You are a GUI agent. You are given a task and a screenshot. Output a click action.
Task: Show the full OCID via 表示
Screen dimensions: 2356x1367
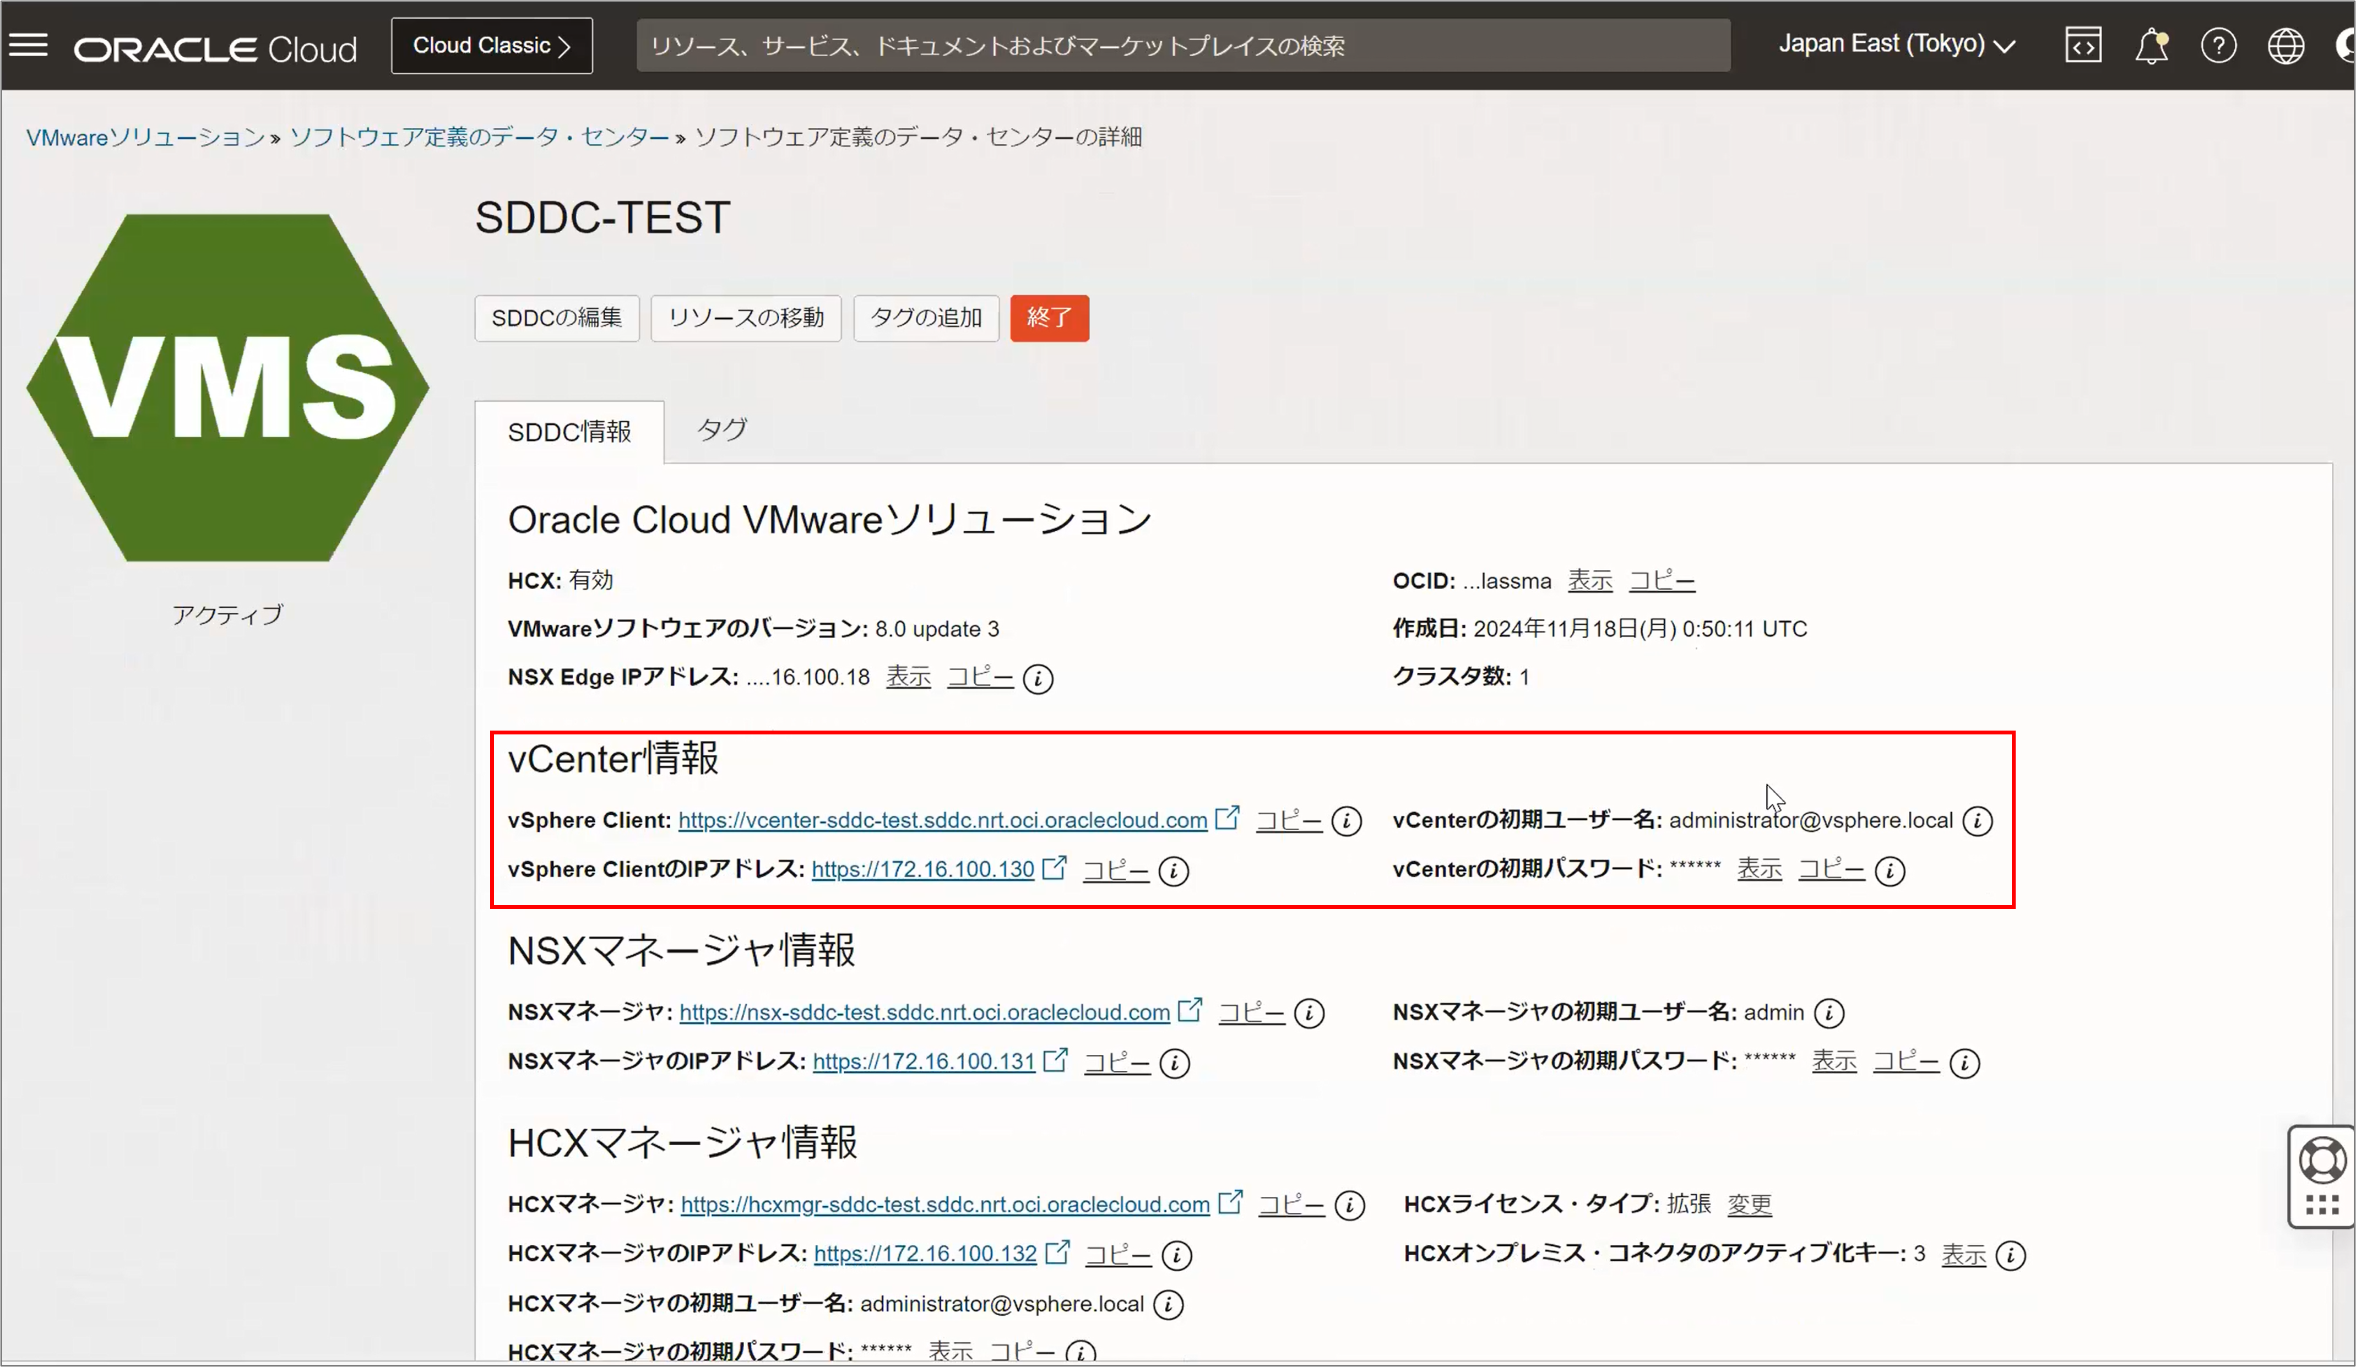(1589, 580)
